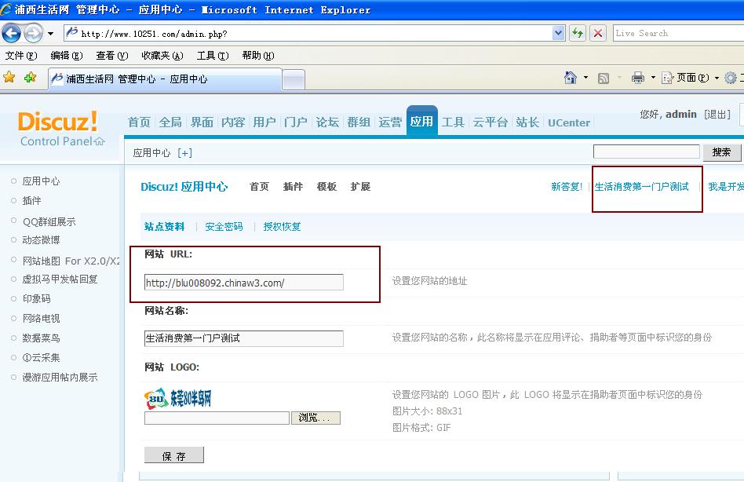
Task: Click the 生活消费第一门户测试 site link
Action: 641,187
